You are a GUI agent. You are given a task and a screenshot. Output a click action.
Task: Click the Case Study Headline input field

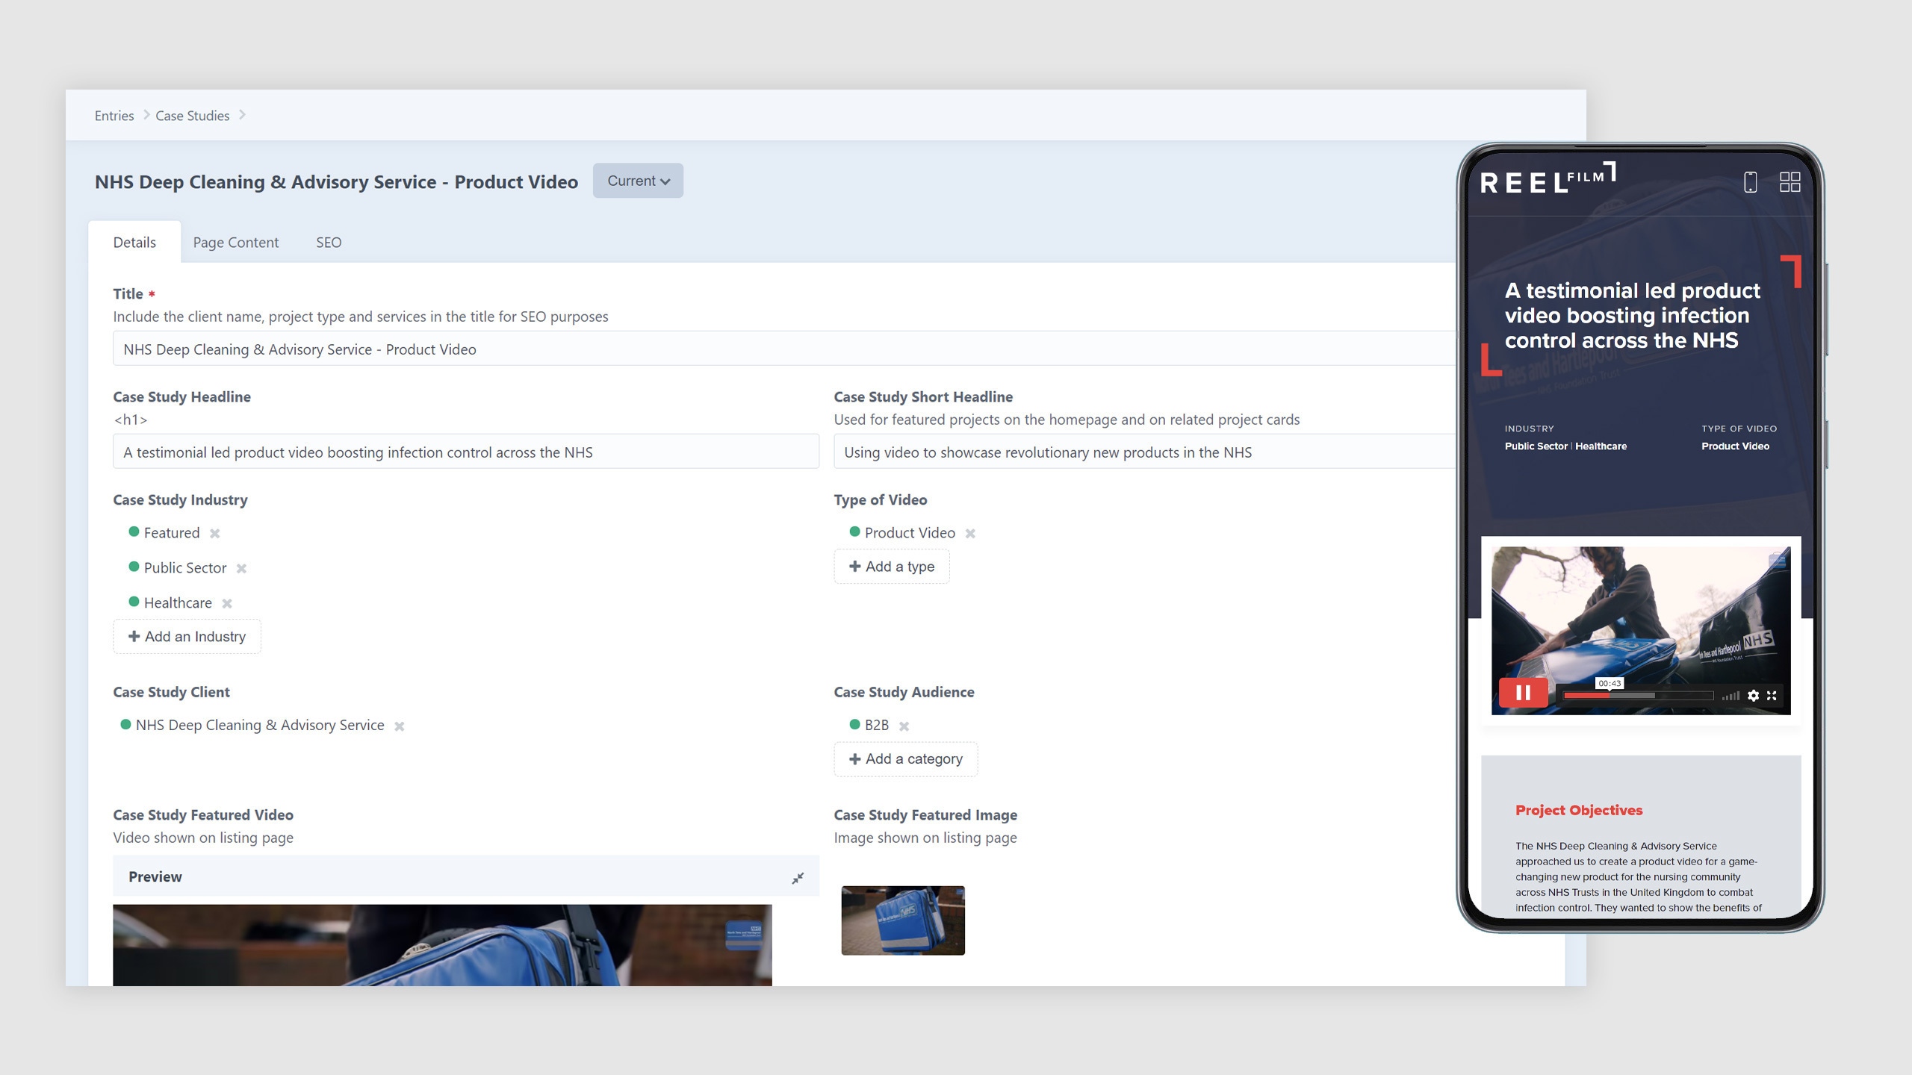(x=465, y=452)
